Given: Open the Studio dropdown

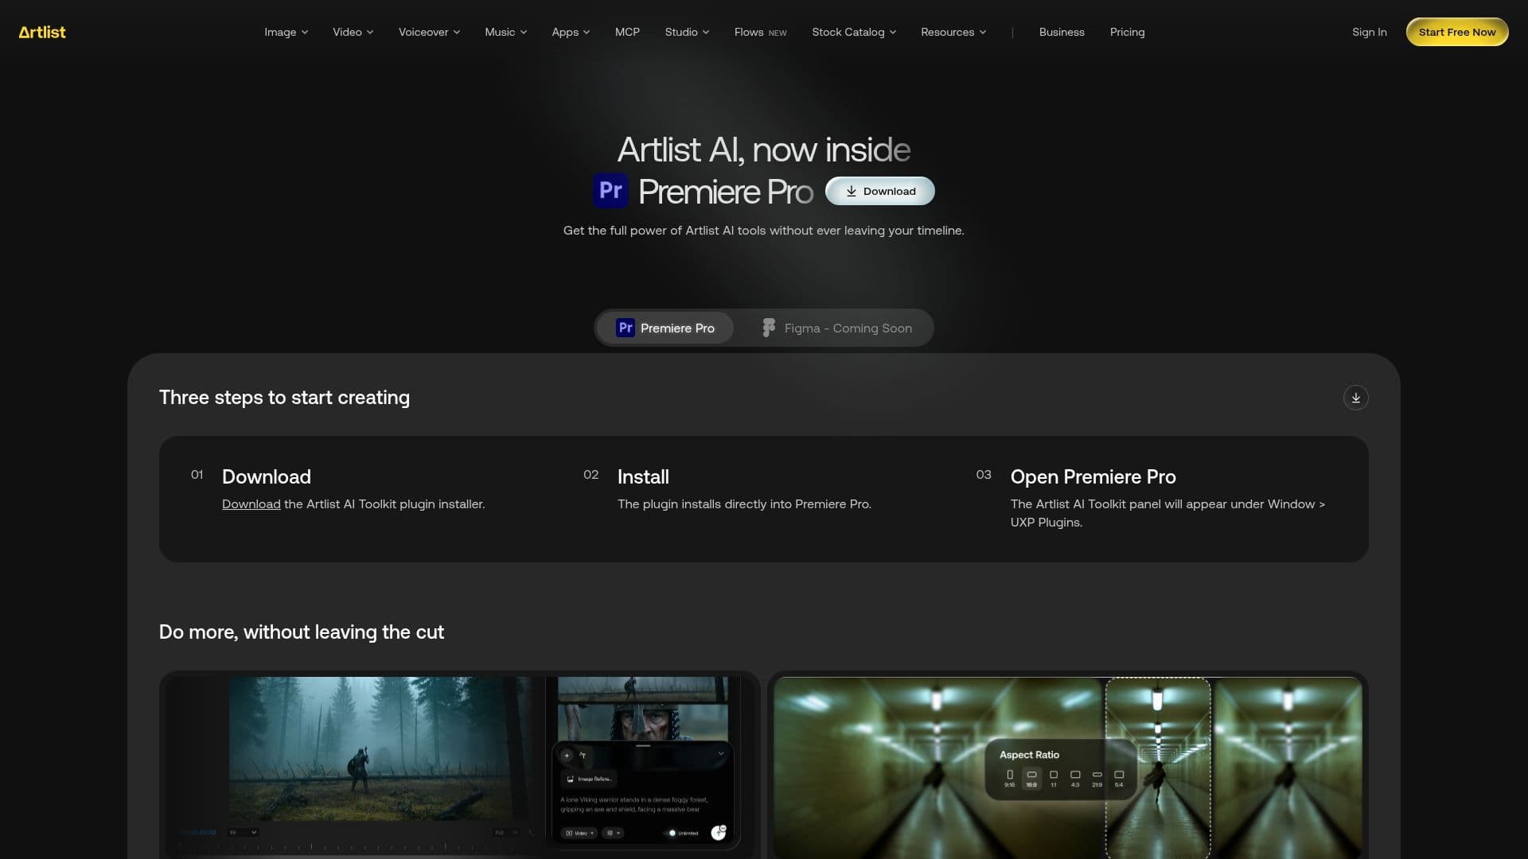Looking at the screenshot, I should 687,32.
